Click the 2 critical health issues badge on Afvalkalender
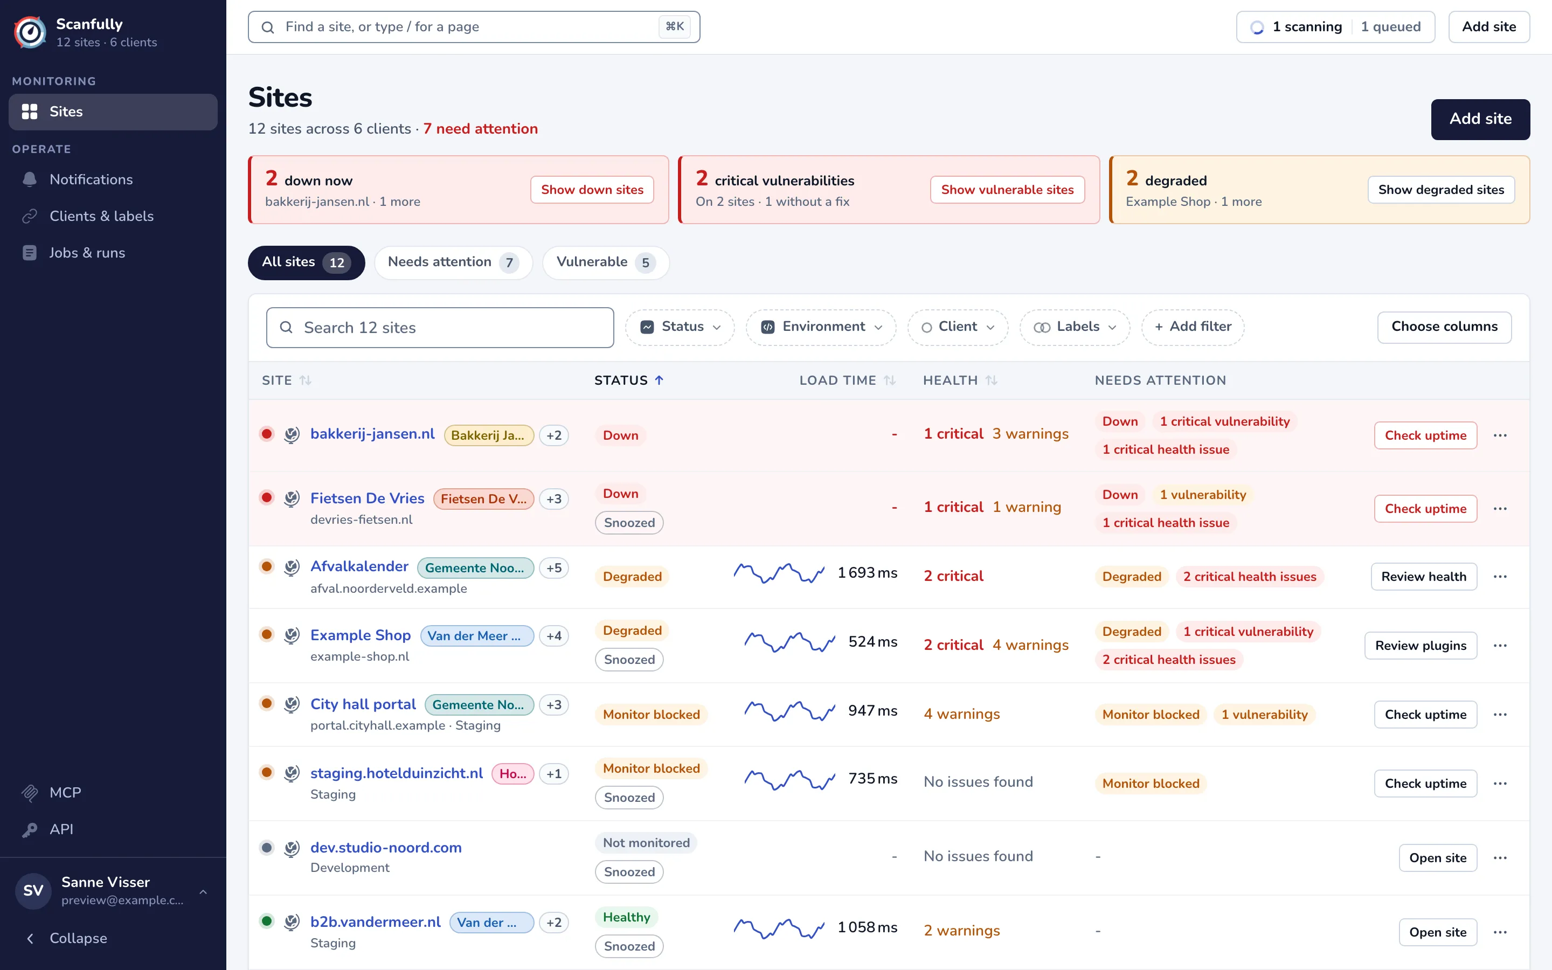The height and width of the screenshot is (970, 1552). (1249, 577)
